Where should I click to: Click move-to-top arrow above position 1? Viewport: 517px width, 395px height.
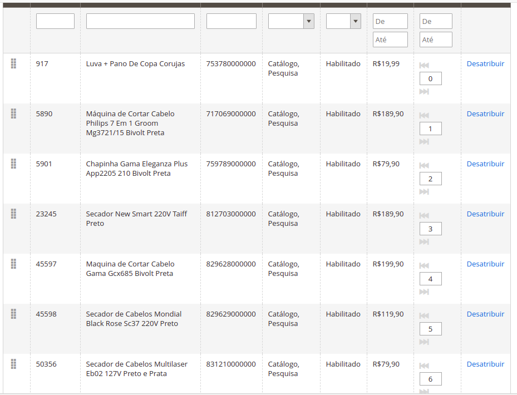coord(424,115)
